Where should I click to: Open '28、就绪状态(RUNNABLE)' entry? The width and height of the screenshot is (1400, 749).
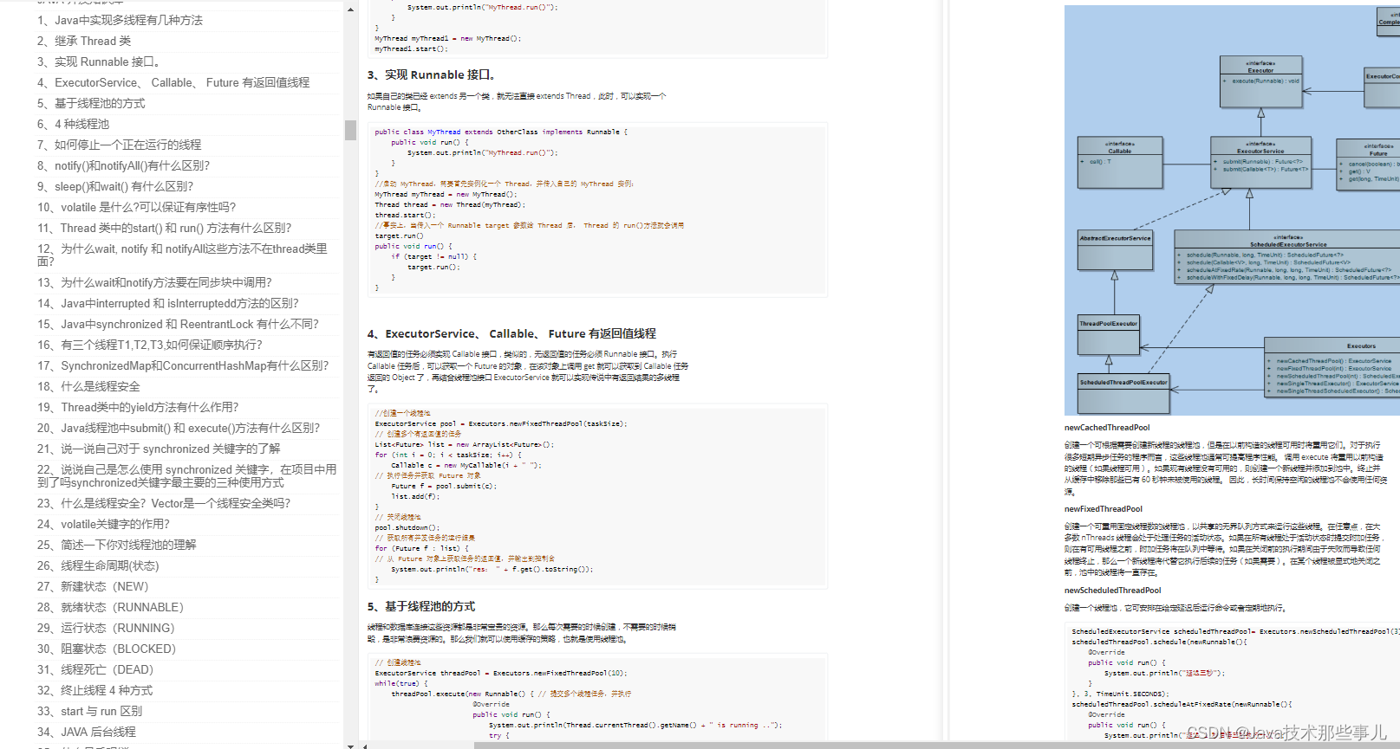(110, 607)
